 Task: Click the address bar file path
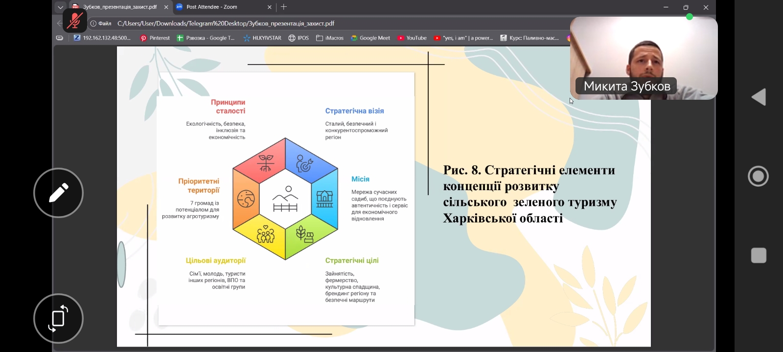point(226,23)
